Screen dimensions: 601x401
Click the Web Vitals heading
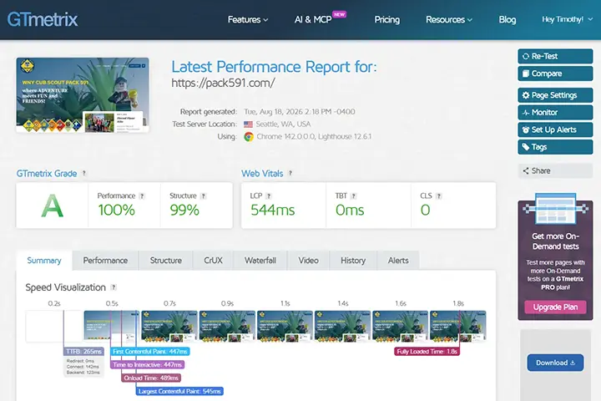pos(262,174)
